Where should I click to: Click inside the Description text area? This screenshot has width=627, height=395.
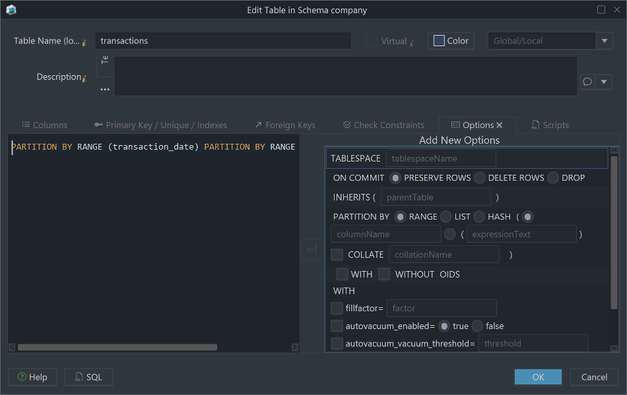pyautogui.click(x=345, y=76)
